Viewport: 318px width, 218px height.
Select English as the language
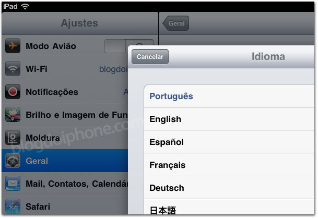click(x=229, y=119)
